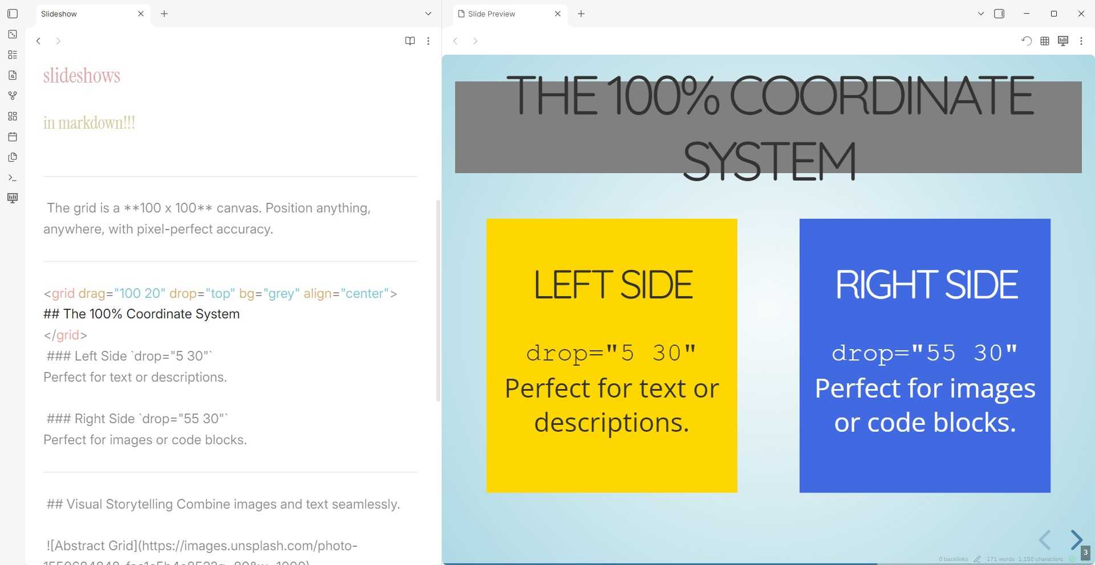Screen dimensions: 1095x565
Task: Close the Slideshow tab
Action: point(141,14)
